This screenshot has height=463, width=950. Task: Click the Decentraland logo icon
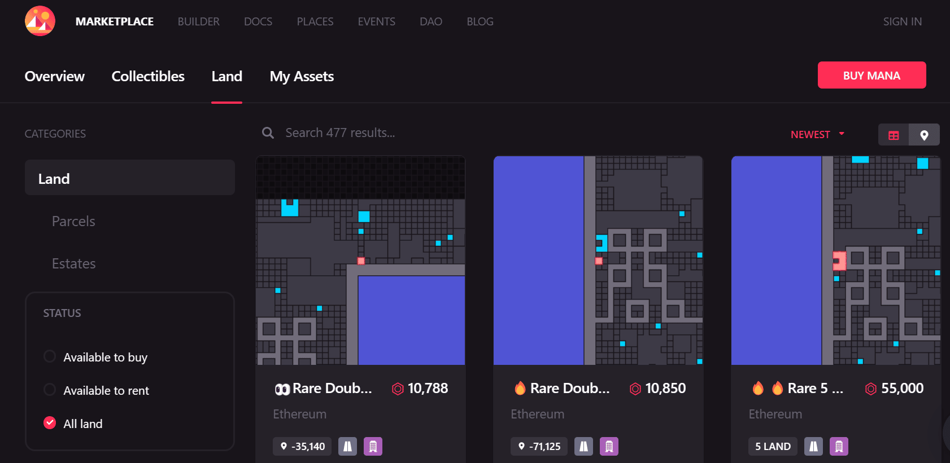[x=40, y=21]
